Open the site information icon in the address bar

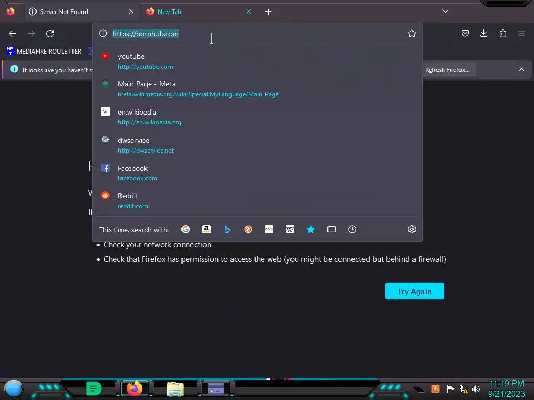103,33
